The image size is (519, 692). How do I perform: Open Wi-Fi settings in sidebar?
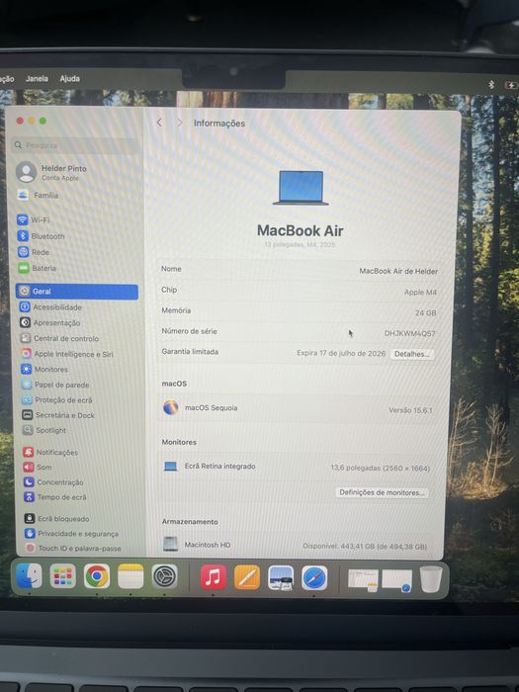coord(35,219)
